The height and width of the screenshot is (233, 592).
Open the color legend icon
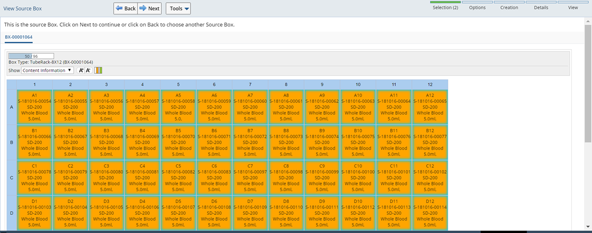point(98,70)
